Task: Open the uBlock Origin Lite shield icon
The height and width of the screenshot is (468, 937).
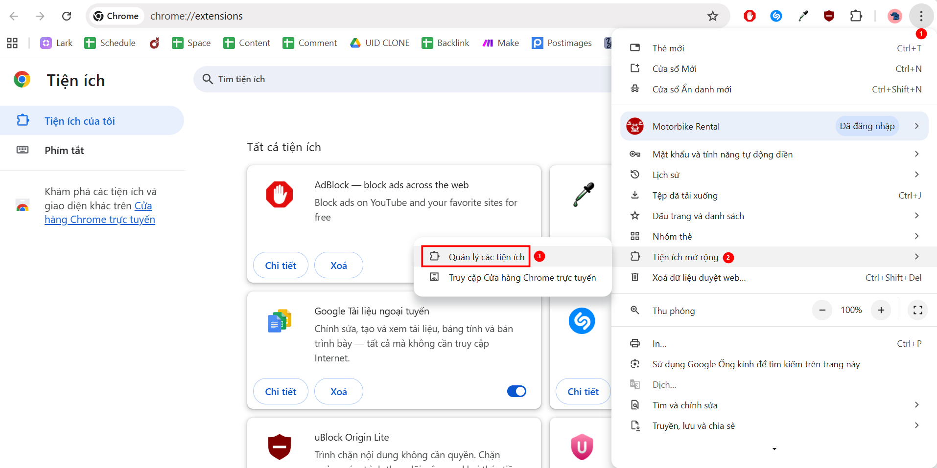Action: pyautogui.click(x=829, y=16)
